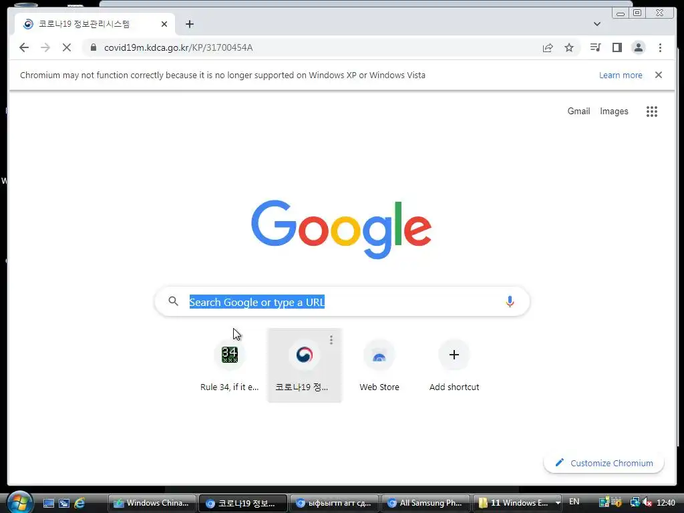Viewport: 684px width, 513px height.
Task: Click the address bar URL
Action: [x=178, y=47]
